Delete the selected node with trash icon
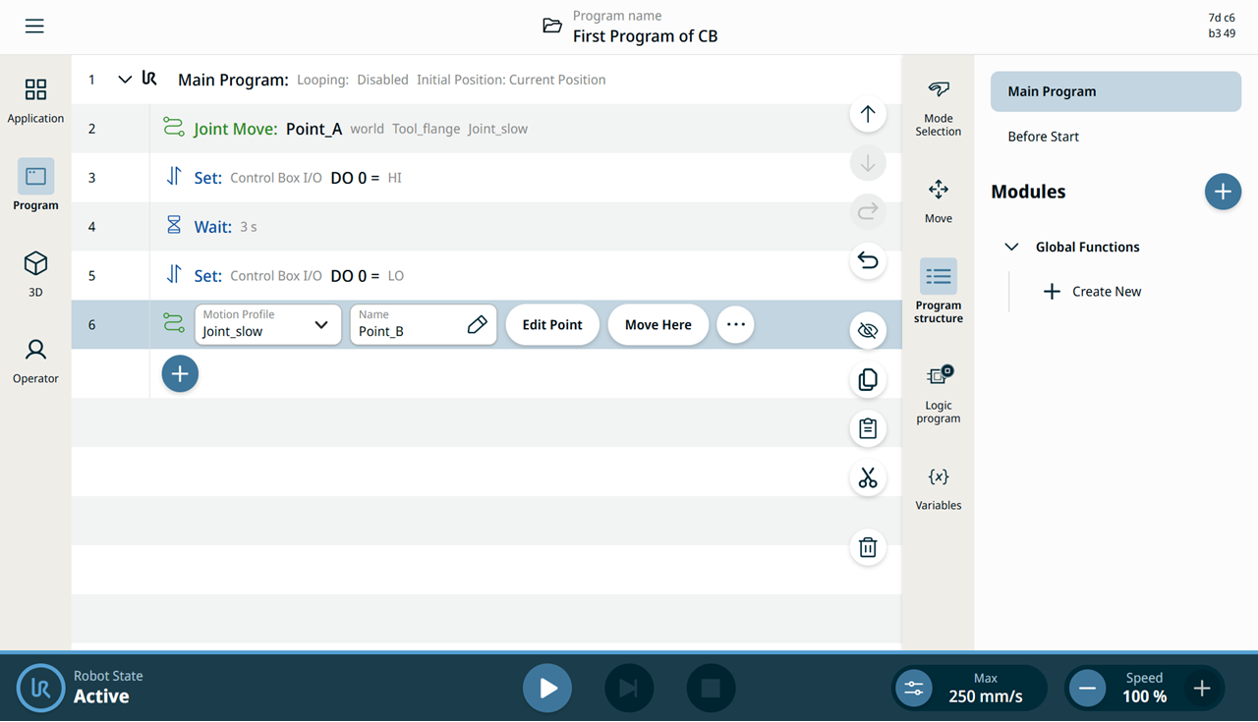The height and width of the screenshot is (722, 1258). (868, 547)
